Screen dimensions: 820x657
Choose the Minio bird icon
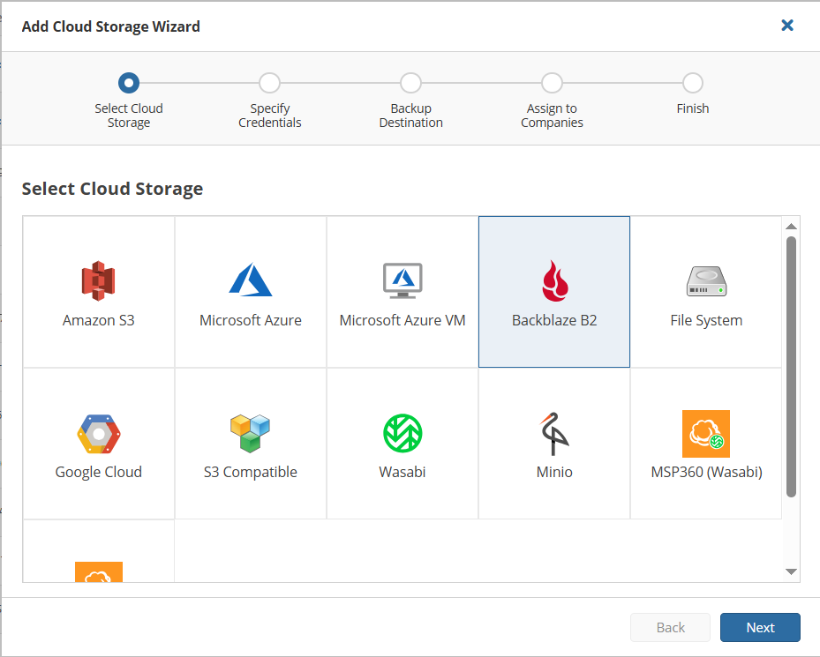(554, 434)
